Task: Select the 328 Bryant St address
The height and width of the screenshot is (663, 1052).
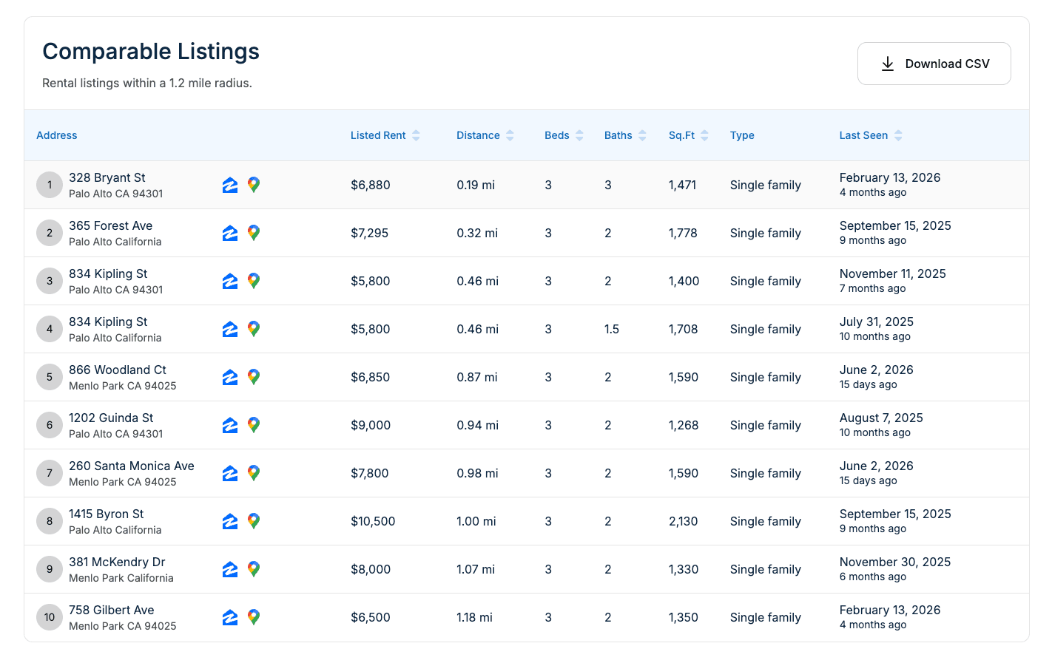Action: 107,177
